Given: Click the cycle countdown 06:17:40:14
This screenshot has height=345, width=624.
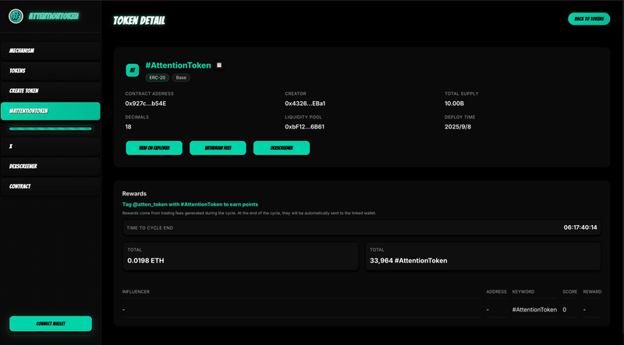Looking at the screenshot, I should tap(580, 227).
